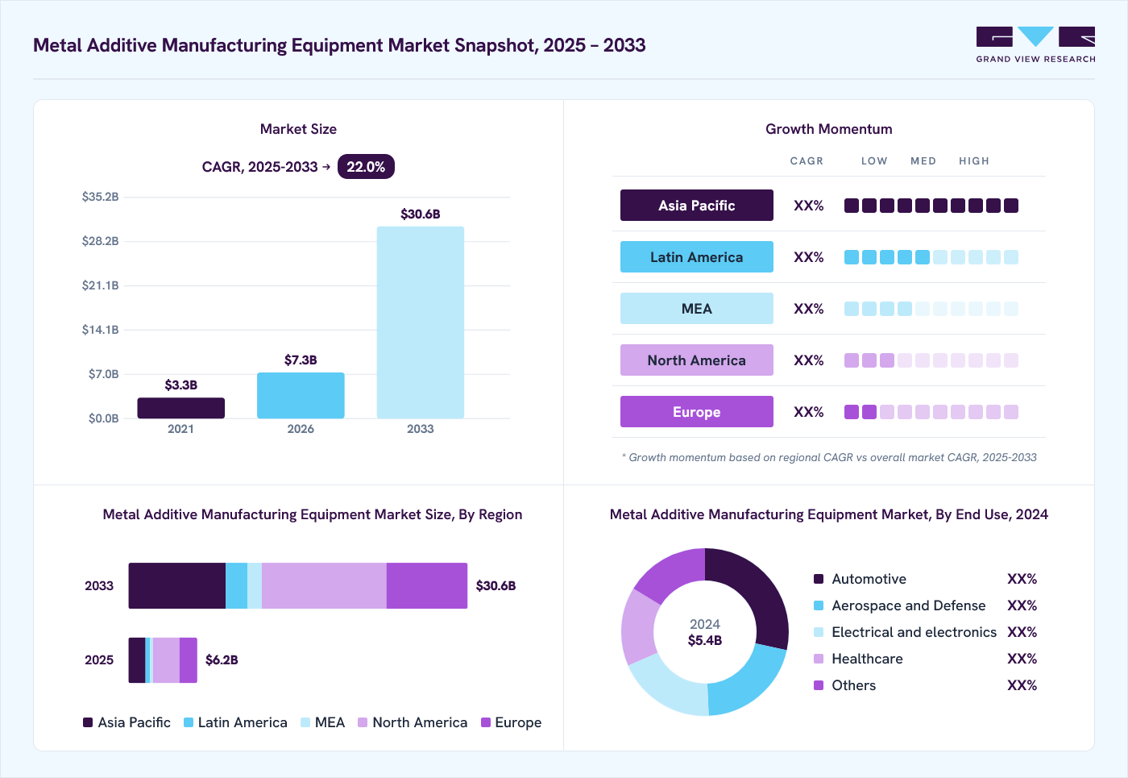Image resolution: width=1128 pixels, height=778 pixels.
Task: Click the 2033 market size bar
Action: click(421, 322)
